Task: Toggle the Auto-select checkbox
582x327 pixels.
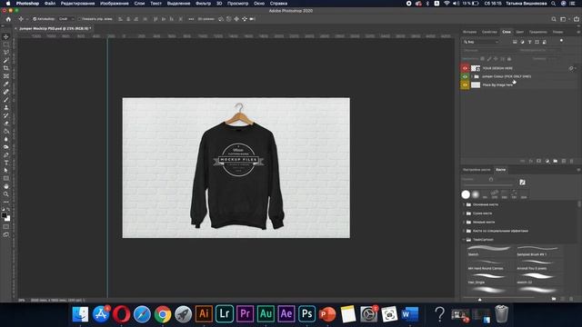Action: (x=35, y=19)
